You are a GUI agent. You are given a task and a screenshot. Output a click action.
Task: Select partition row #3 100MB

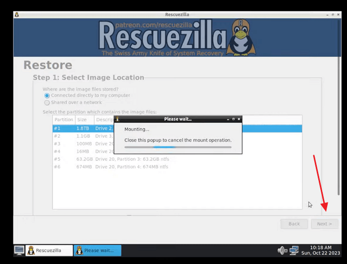point(177,144)
